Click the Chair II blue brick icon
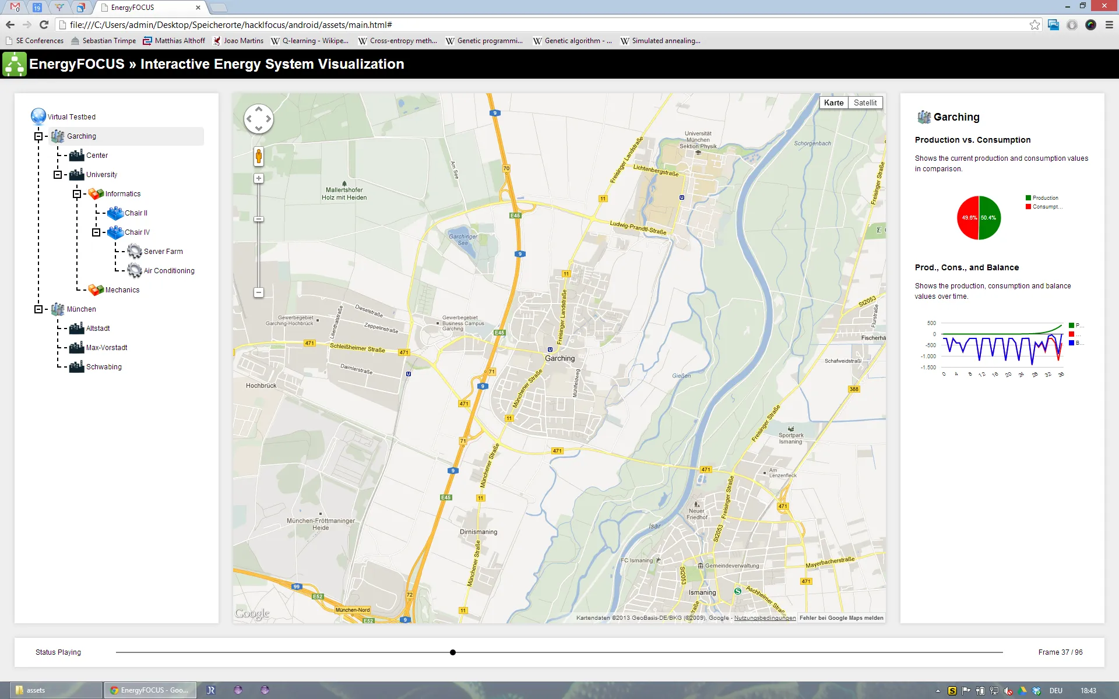 [x=115, y=213]
